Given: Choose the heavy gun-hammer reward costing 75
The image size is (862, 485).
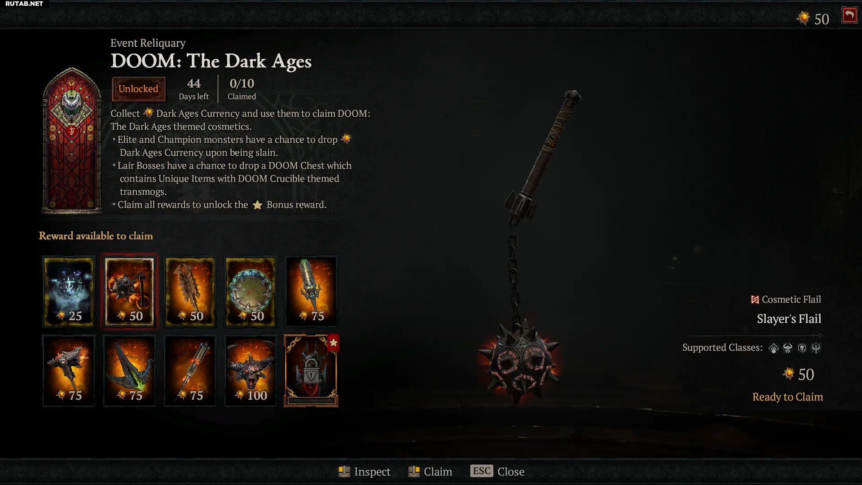Looking at the screenshot, I should click(x=69, y=371).
